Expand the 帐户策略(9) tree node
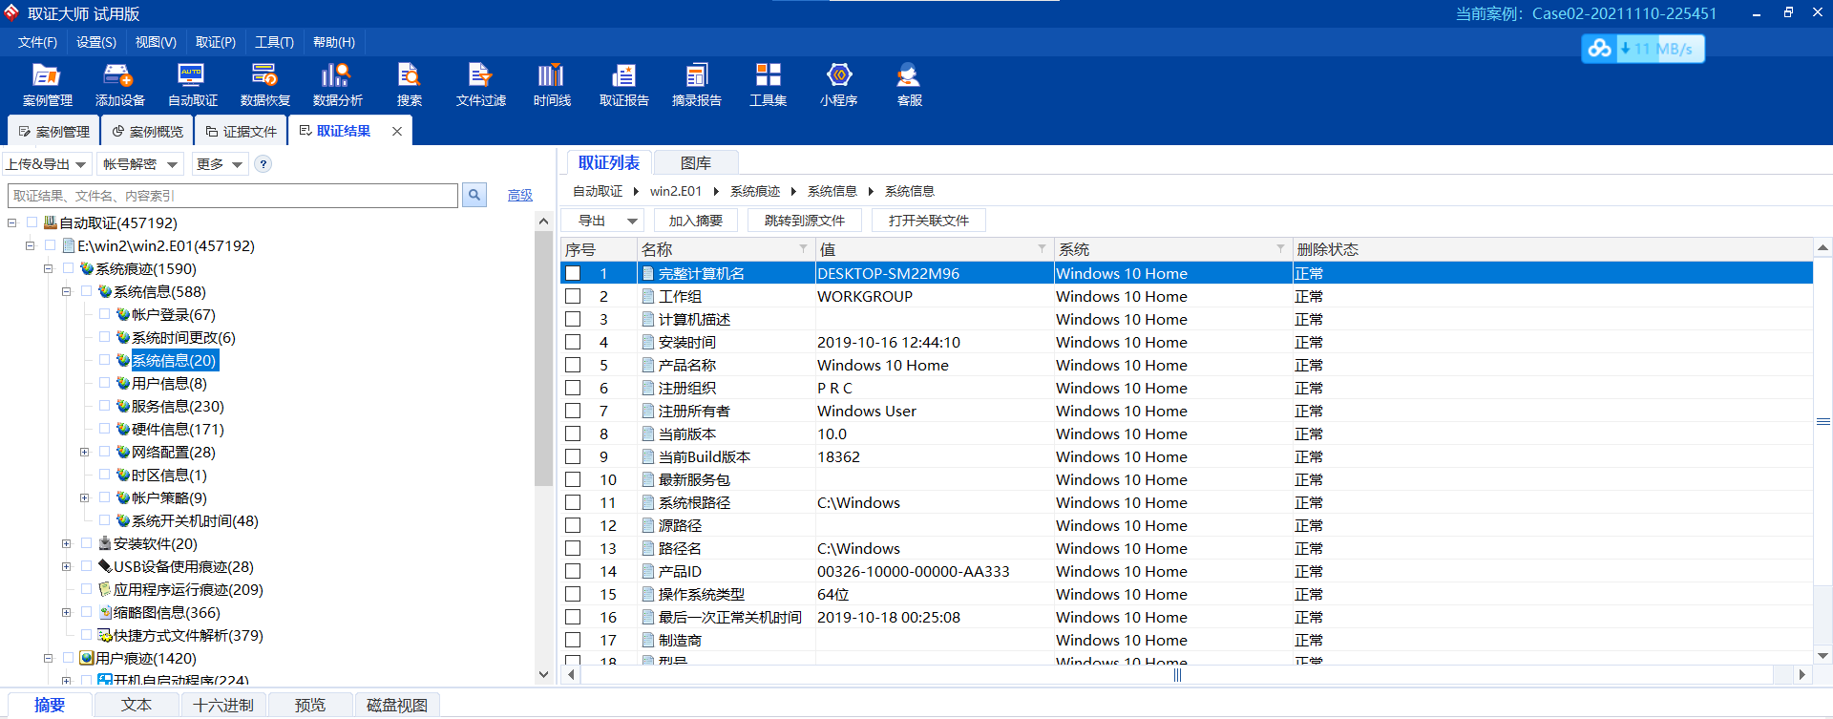The height and width of the screenshot is (719, 1833). (x=84, y=498)
